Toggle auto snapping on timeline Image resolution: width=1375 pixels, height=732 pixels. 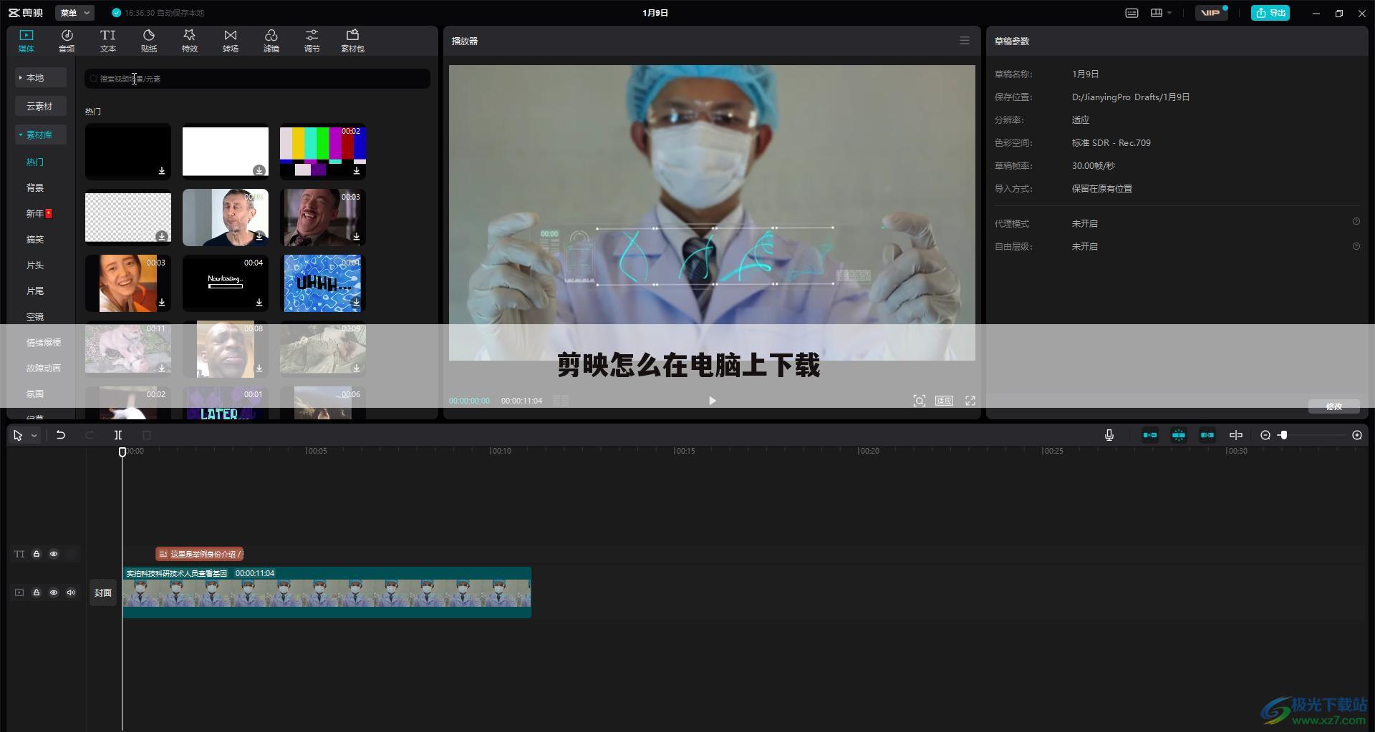point(1179,435)
